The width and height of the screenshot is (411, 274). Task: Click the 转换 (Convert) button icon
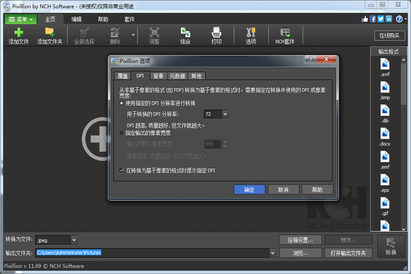[391, 244]
